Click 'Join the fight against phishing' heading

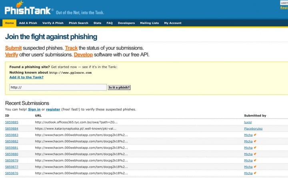pos(51,37)
